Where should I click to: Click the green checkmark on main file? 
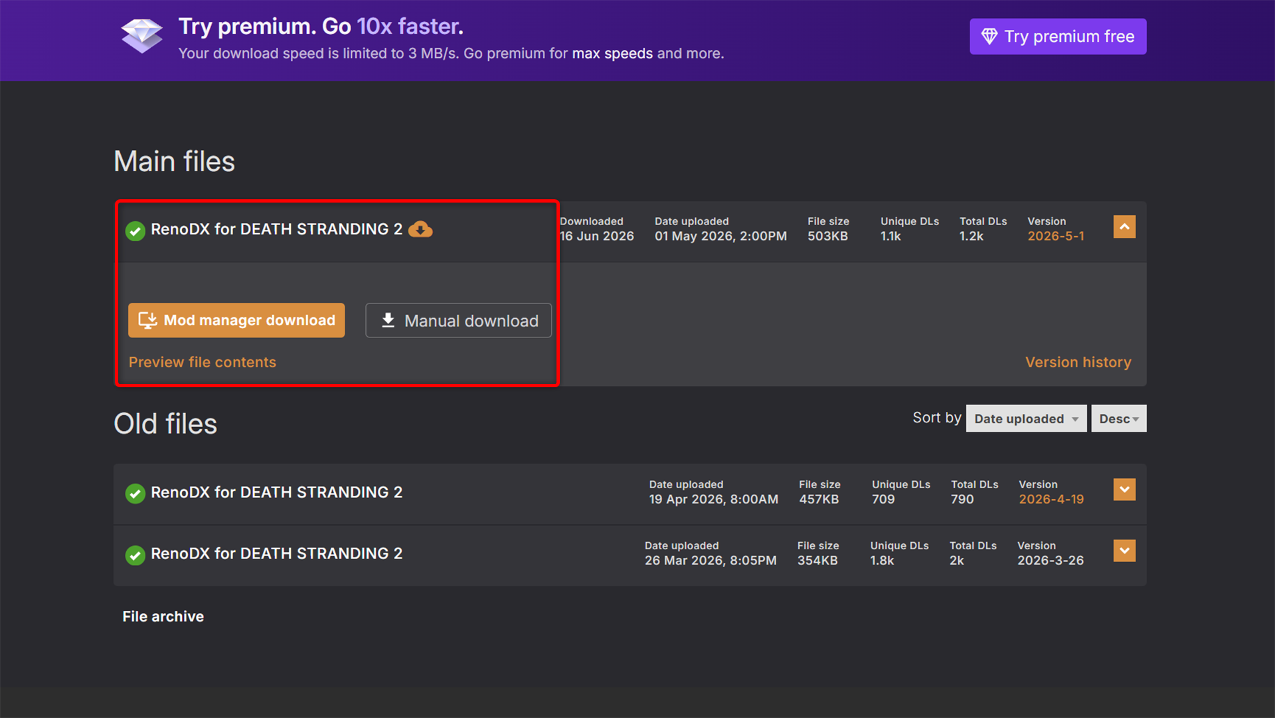point(135,230)
